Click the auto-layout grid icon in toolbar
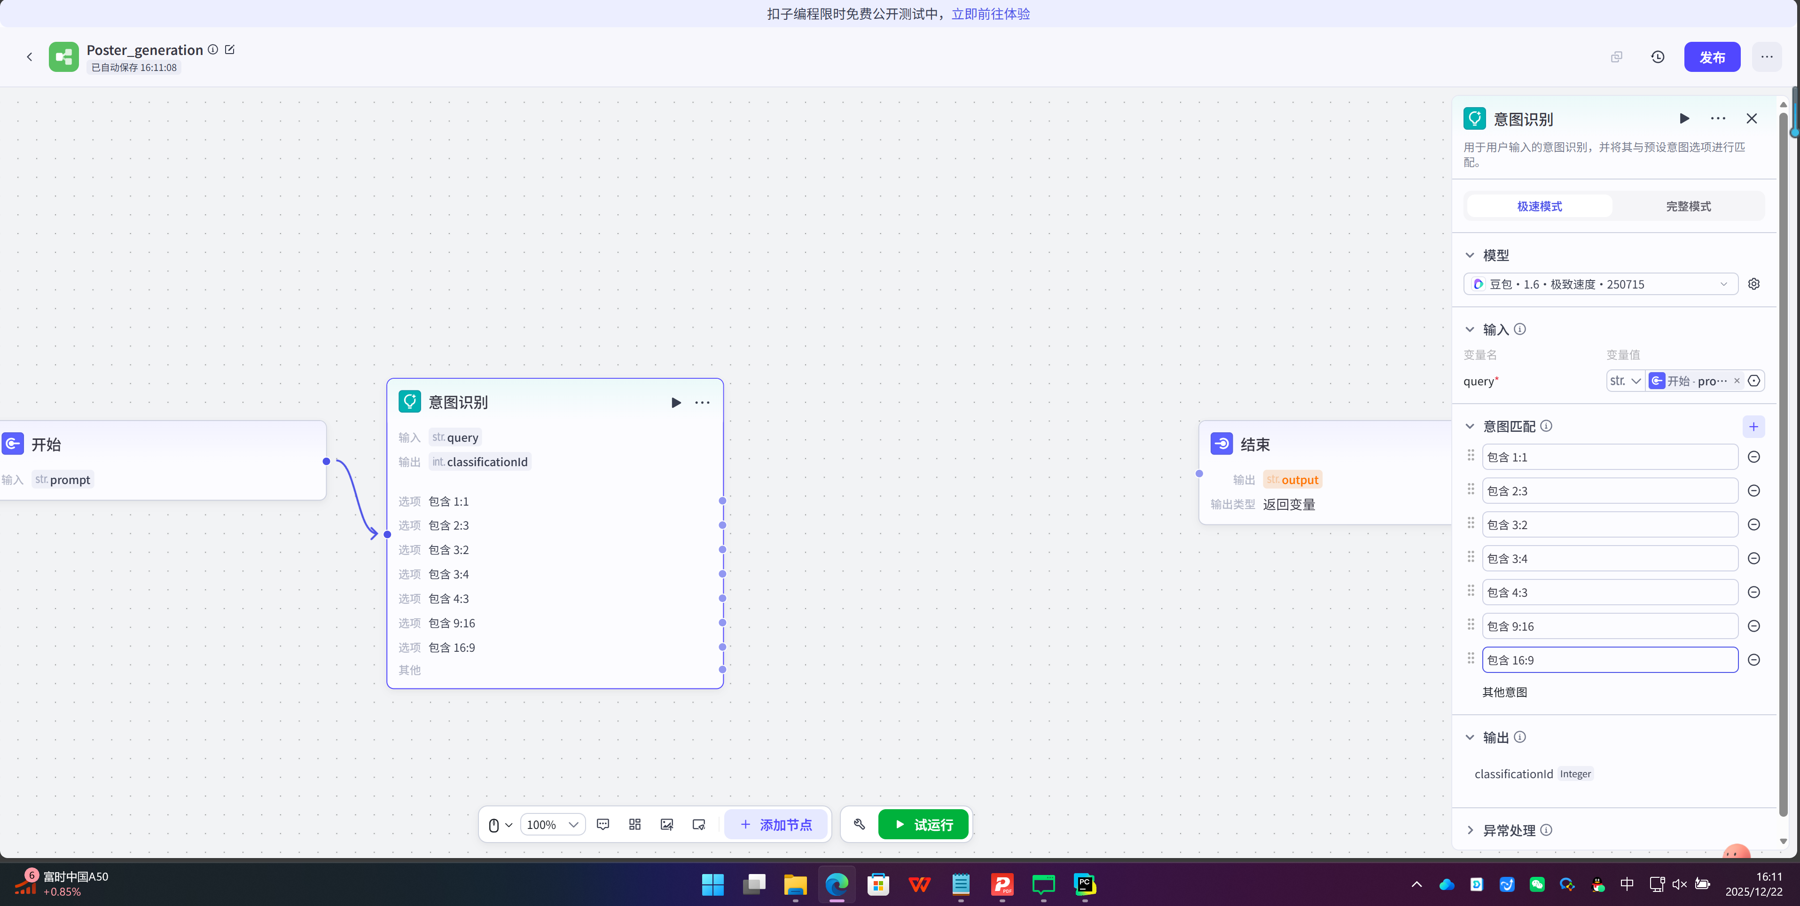The image size is (1800, 906). (x=634, y=824)
